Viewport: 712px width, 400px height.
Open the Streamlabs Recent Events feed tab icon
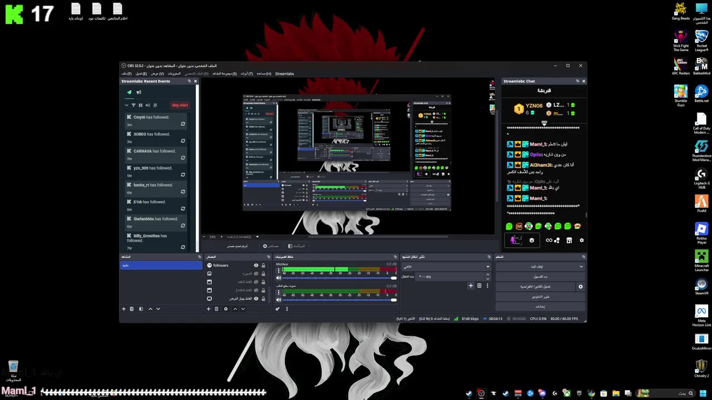coord(129,92)
